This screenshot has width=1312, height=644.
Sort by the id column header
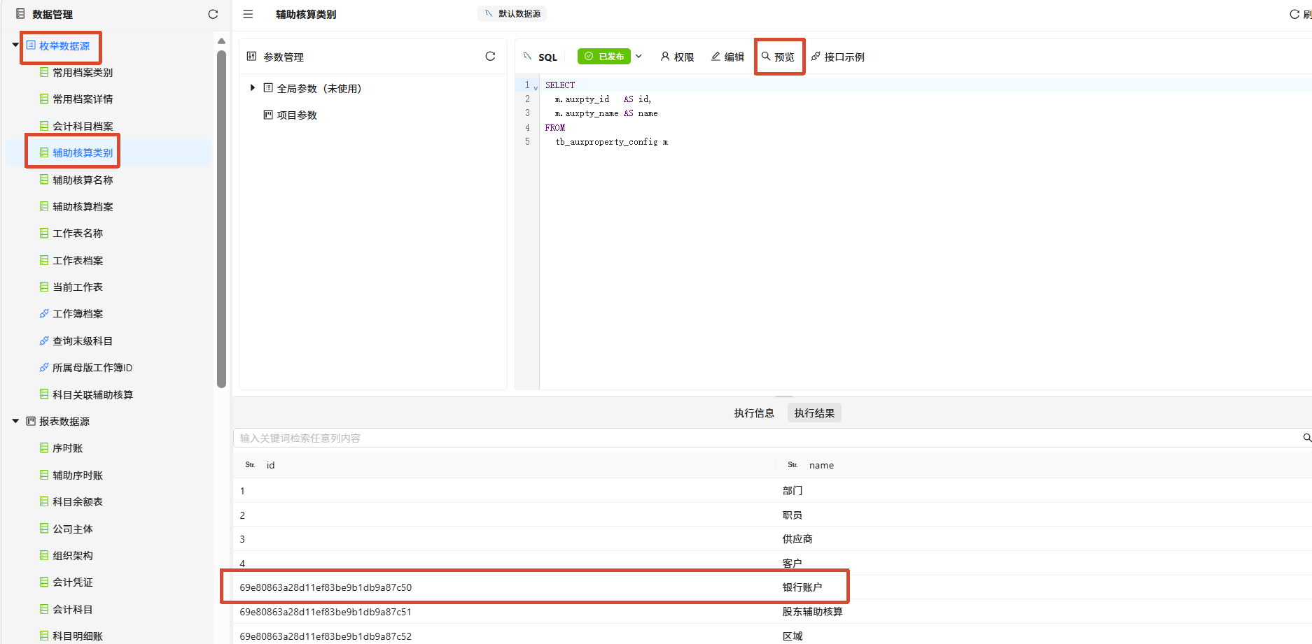270,465
